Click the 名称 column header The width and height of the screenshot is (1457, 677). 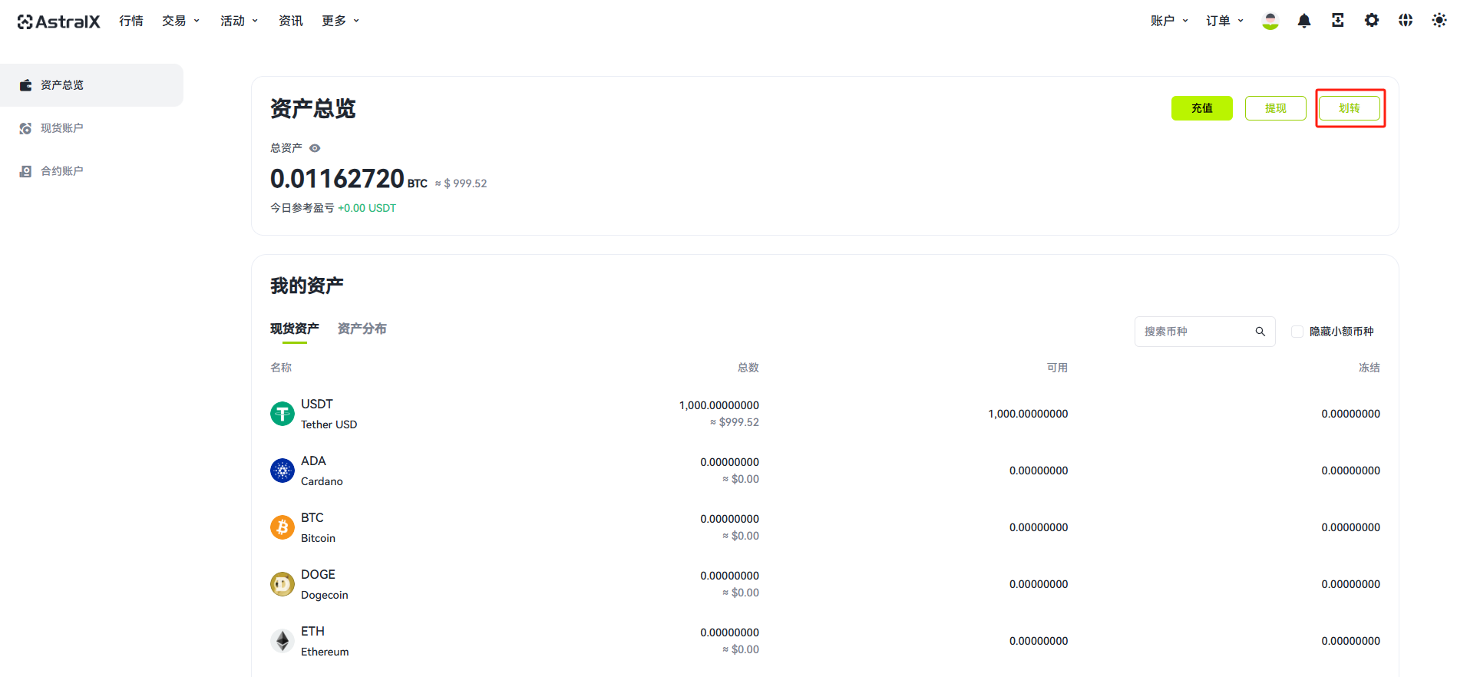[x=281, y=368]
